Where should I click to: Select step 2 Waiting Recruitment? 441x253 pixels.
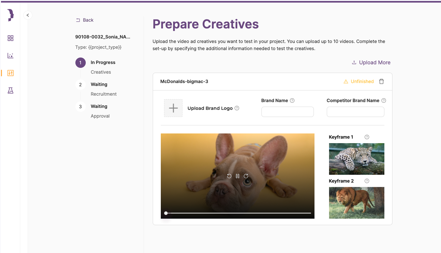[96, 89]
